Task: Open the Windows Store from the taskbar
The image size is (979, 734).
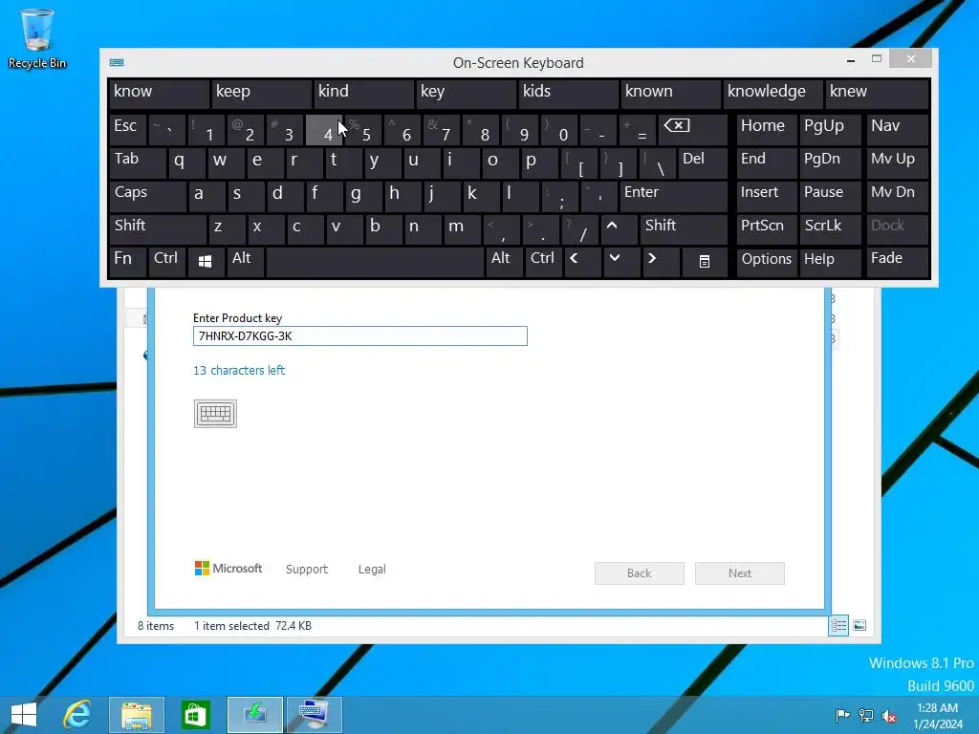Action: (x=195, y=715)
